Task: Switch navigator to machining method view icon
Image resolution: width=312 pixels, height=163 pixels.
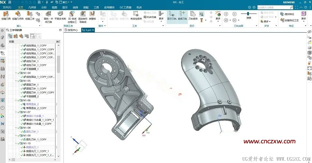Action: [x=27, y=36]
